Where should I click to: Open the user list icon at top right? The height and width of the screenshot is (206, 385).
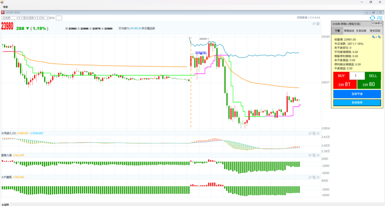coord(379,18)
